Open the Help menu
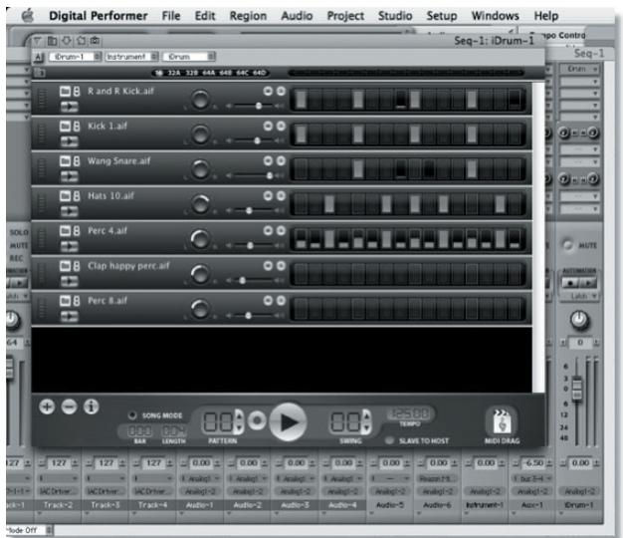Image resolution: width=623 pixels, height=538 pixels. tap(546, 16)
